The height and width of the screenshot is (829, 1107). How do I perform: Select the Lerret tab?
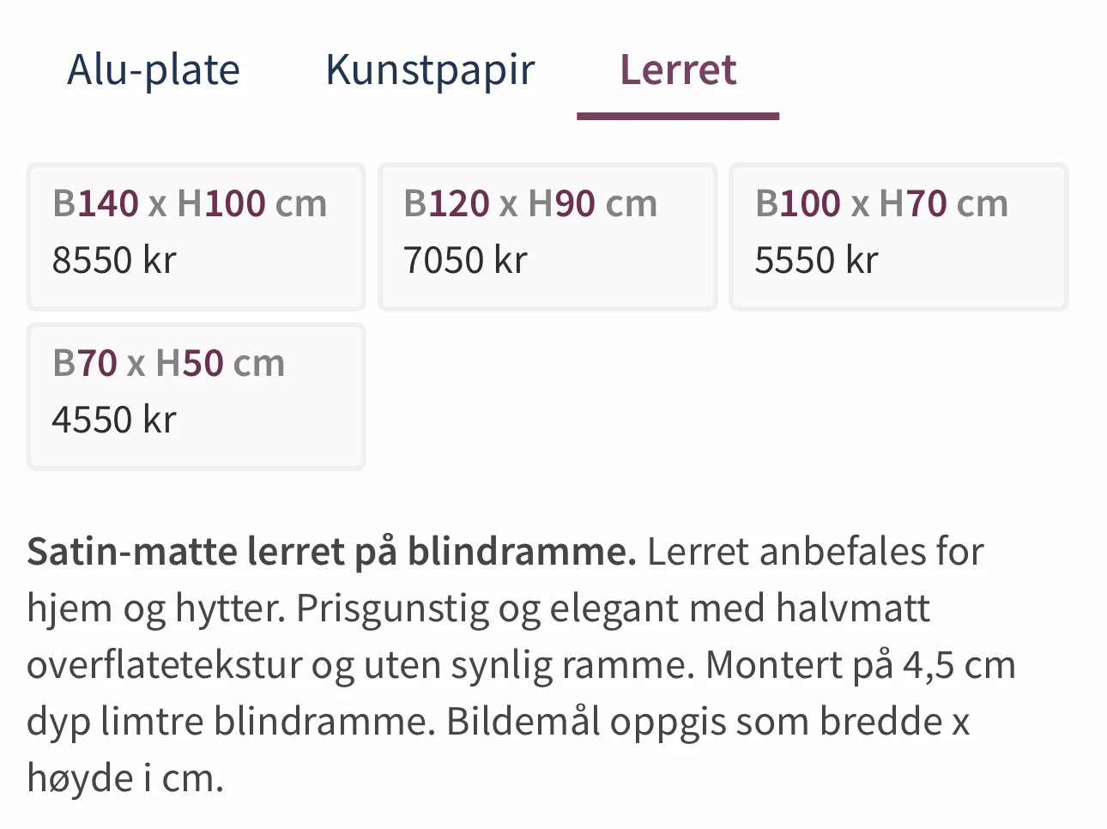point(678,70)
